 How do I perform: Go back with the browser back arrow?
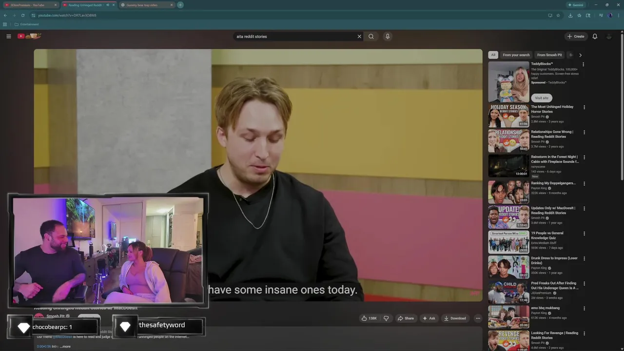(5, 15)
